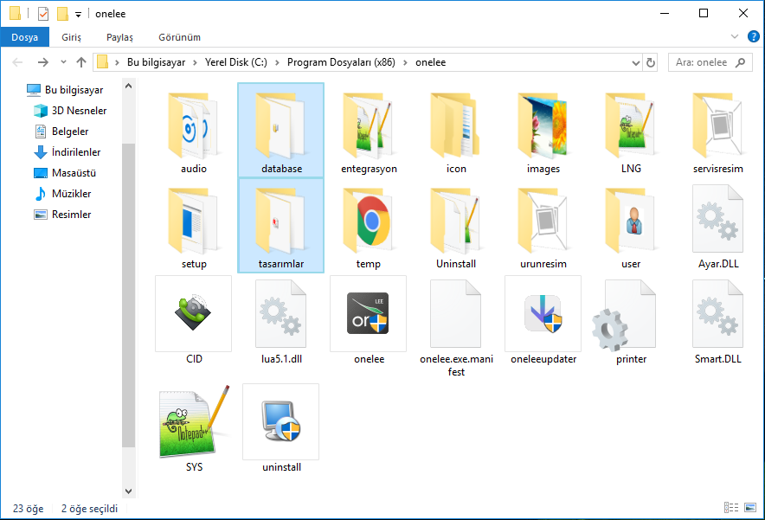
Task: Select the entegrasyon folder
Action: tap(369, 131)
